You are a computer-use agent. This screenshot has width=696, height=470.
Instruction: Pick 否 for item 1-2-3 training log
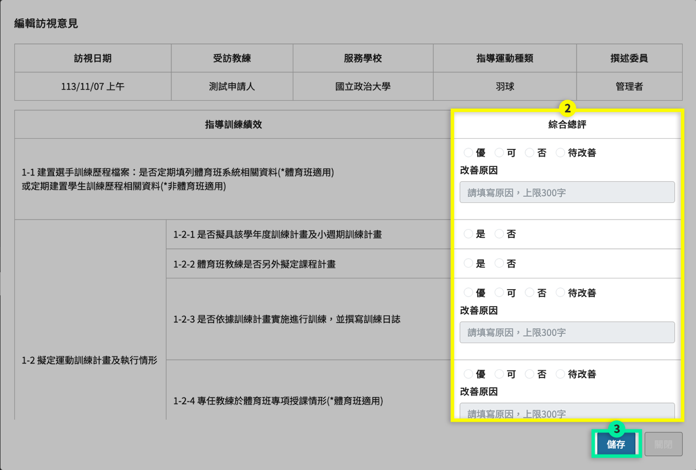coord(529,293)
